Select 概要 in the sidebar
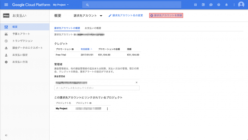The image size is (248, 140). point(25,27)
